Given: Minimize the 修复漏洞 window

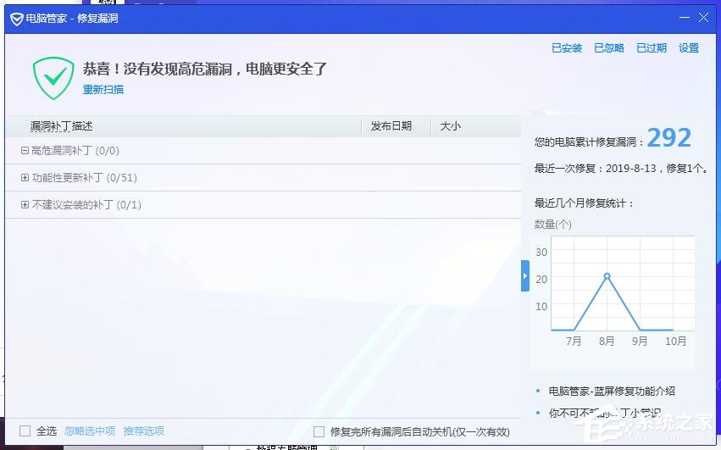Looking at the screenshot, I should pyautogui.click(x=685, y=18).
